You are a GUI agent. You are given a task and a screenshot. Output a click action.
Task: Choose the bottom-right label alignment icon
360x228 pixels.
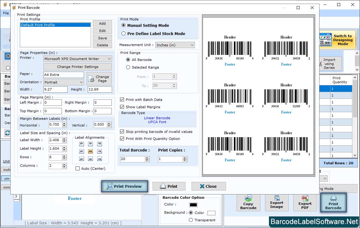[100, 159]
